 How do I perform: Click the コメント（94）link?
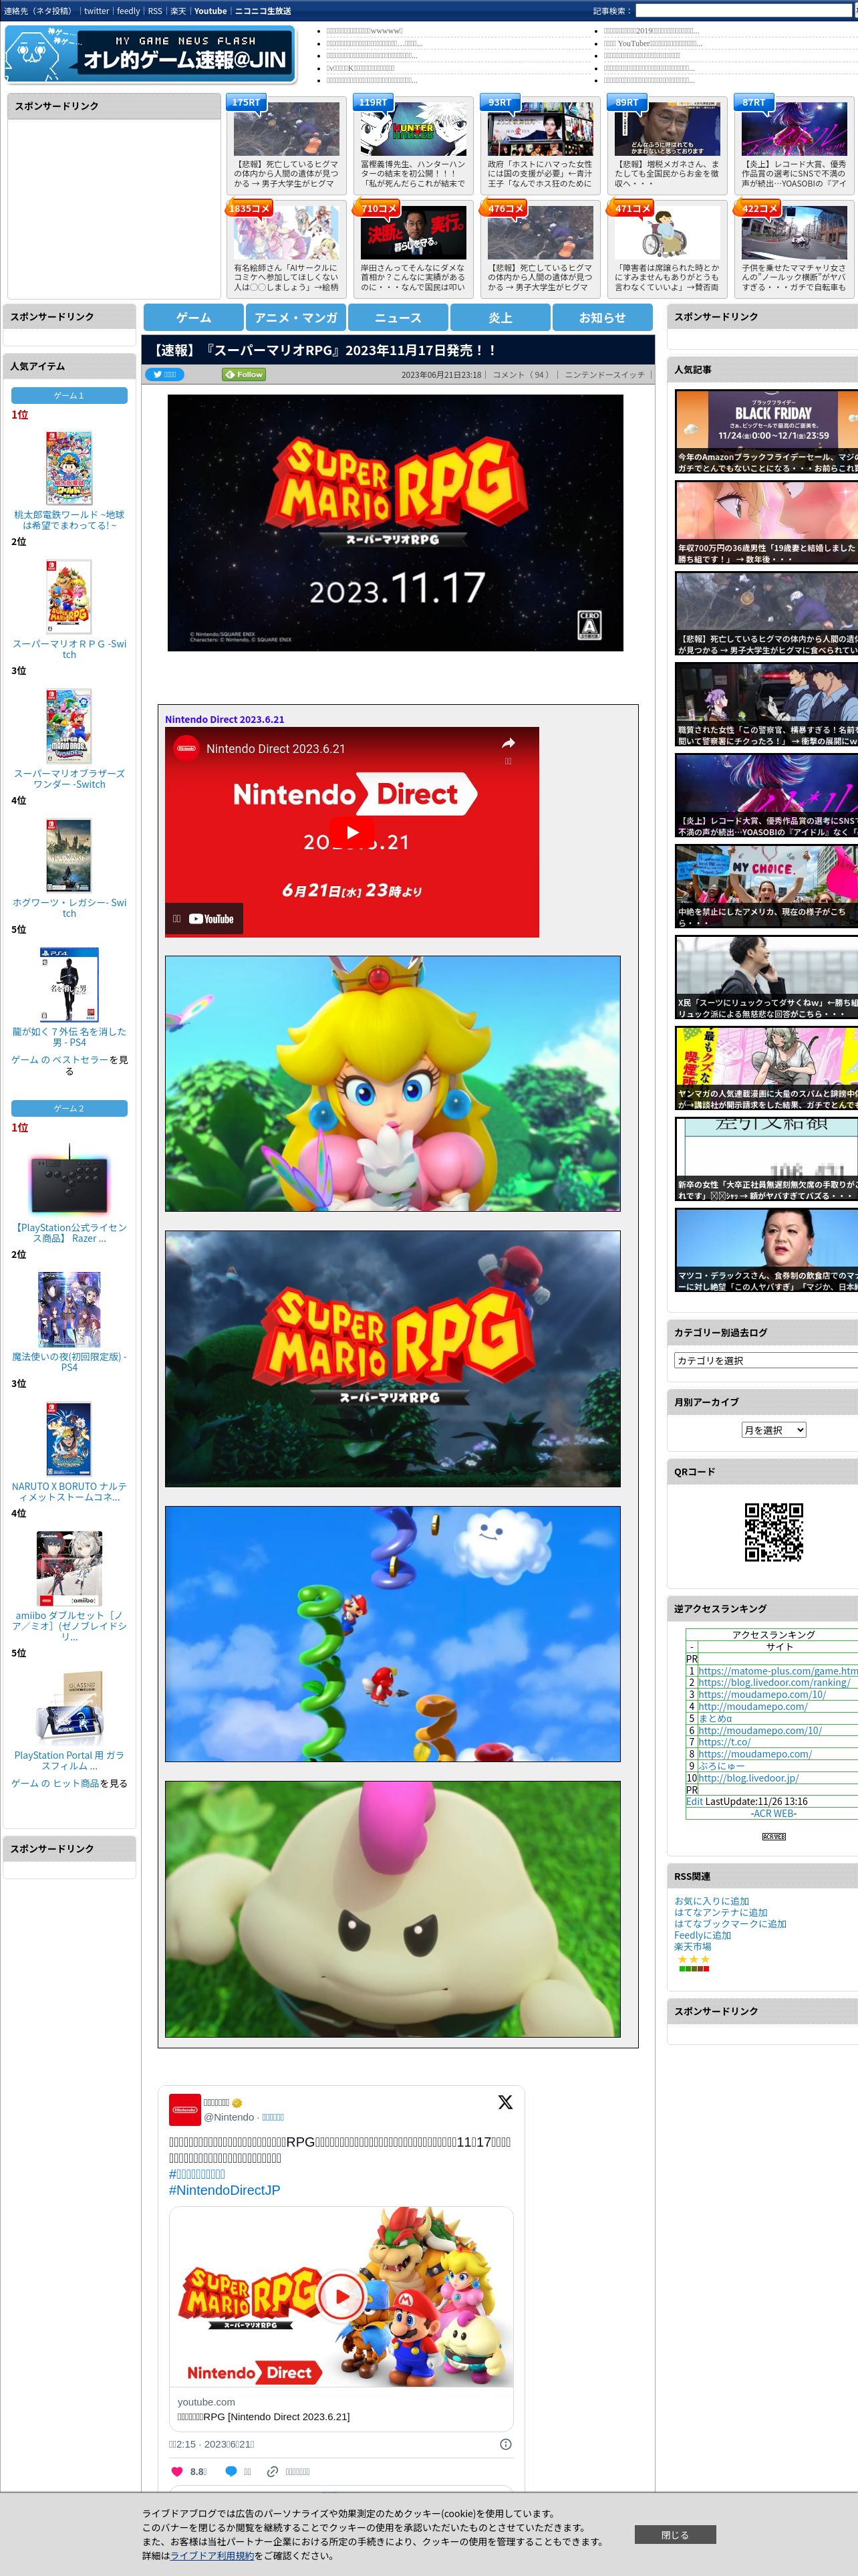[523, 375]
